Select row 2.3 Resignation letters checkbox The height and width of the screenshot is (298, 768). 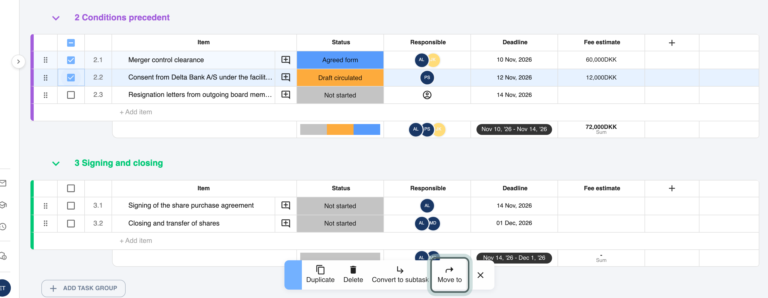71,95
